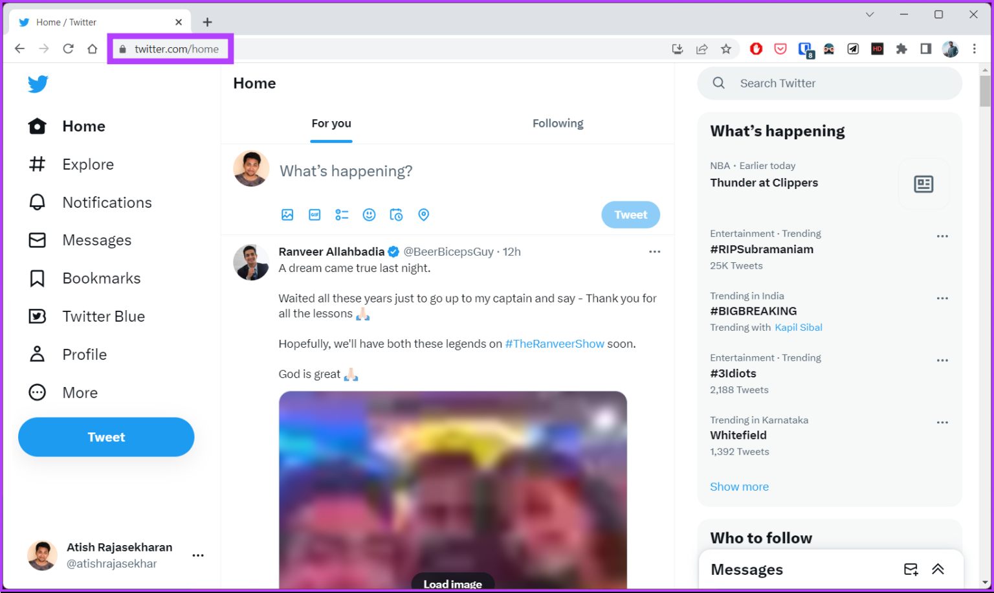Screen dimensions: 994x593
Task: Open options for the #RIPSubramaniam trend
Action: tap(942, 236)
